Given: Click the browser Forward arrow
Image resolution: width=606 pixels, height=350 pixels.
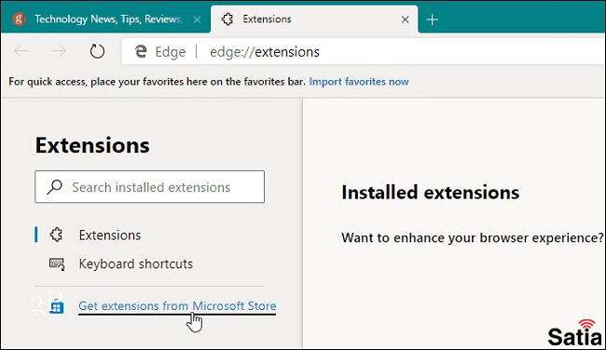Looking at the screenshot, I should (x=59, y=51).
